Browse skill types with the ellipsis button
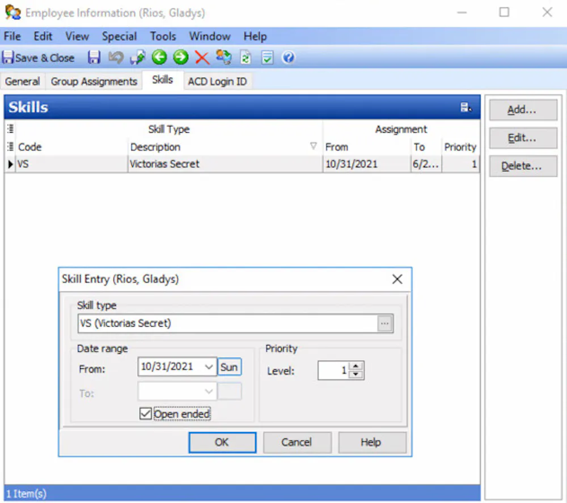The width and height of the screenshot is (567, 503). point(385,323)
